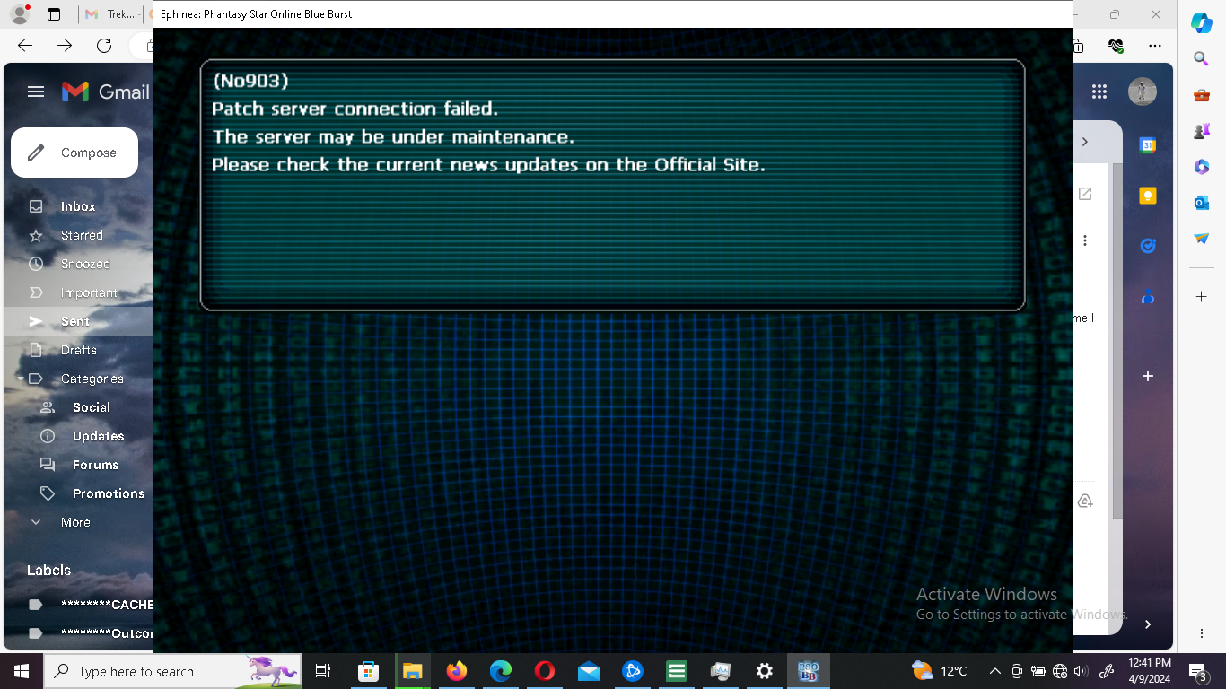
Task: Open Task View on taskbar
Action: click(x=323, y=671)
